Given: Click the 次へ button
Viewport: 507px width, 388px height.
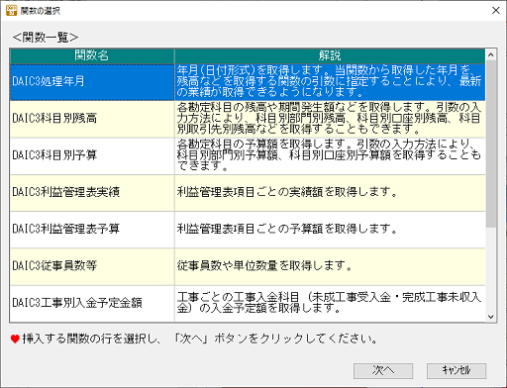Looking at the screenshot, I should [383, 371].
